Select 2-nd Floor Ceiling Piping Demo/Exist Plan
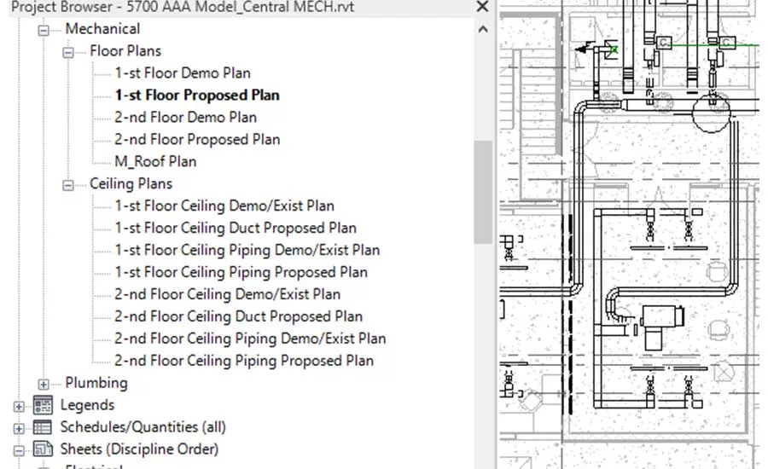The height and width of the screenshot is (469, 768). pos(250,339)
